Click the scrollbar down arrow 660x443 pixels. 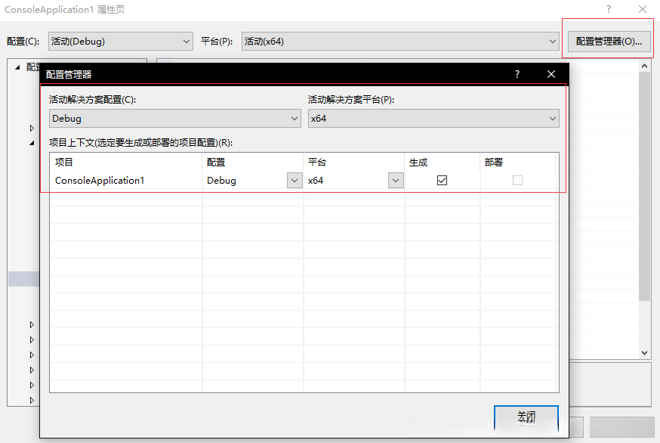(644, 352)
